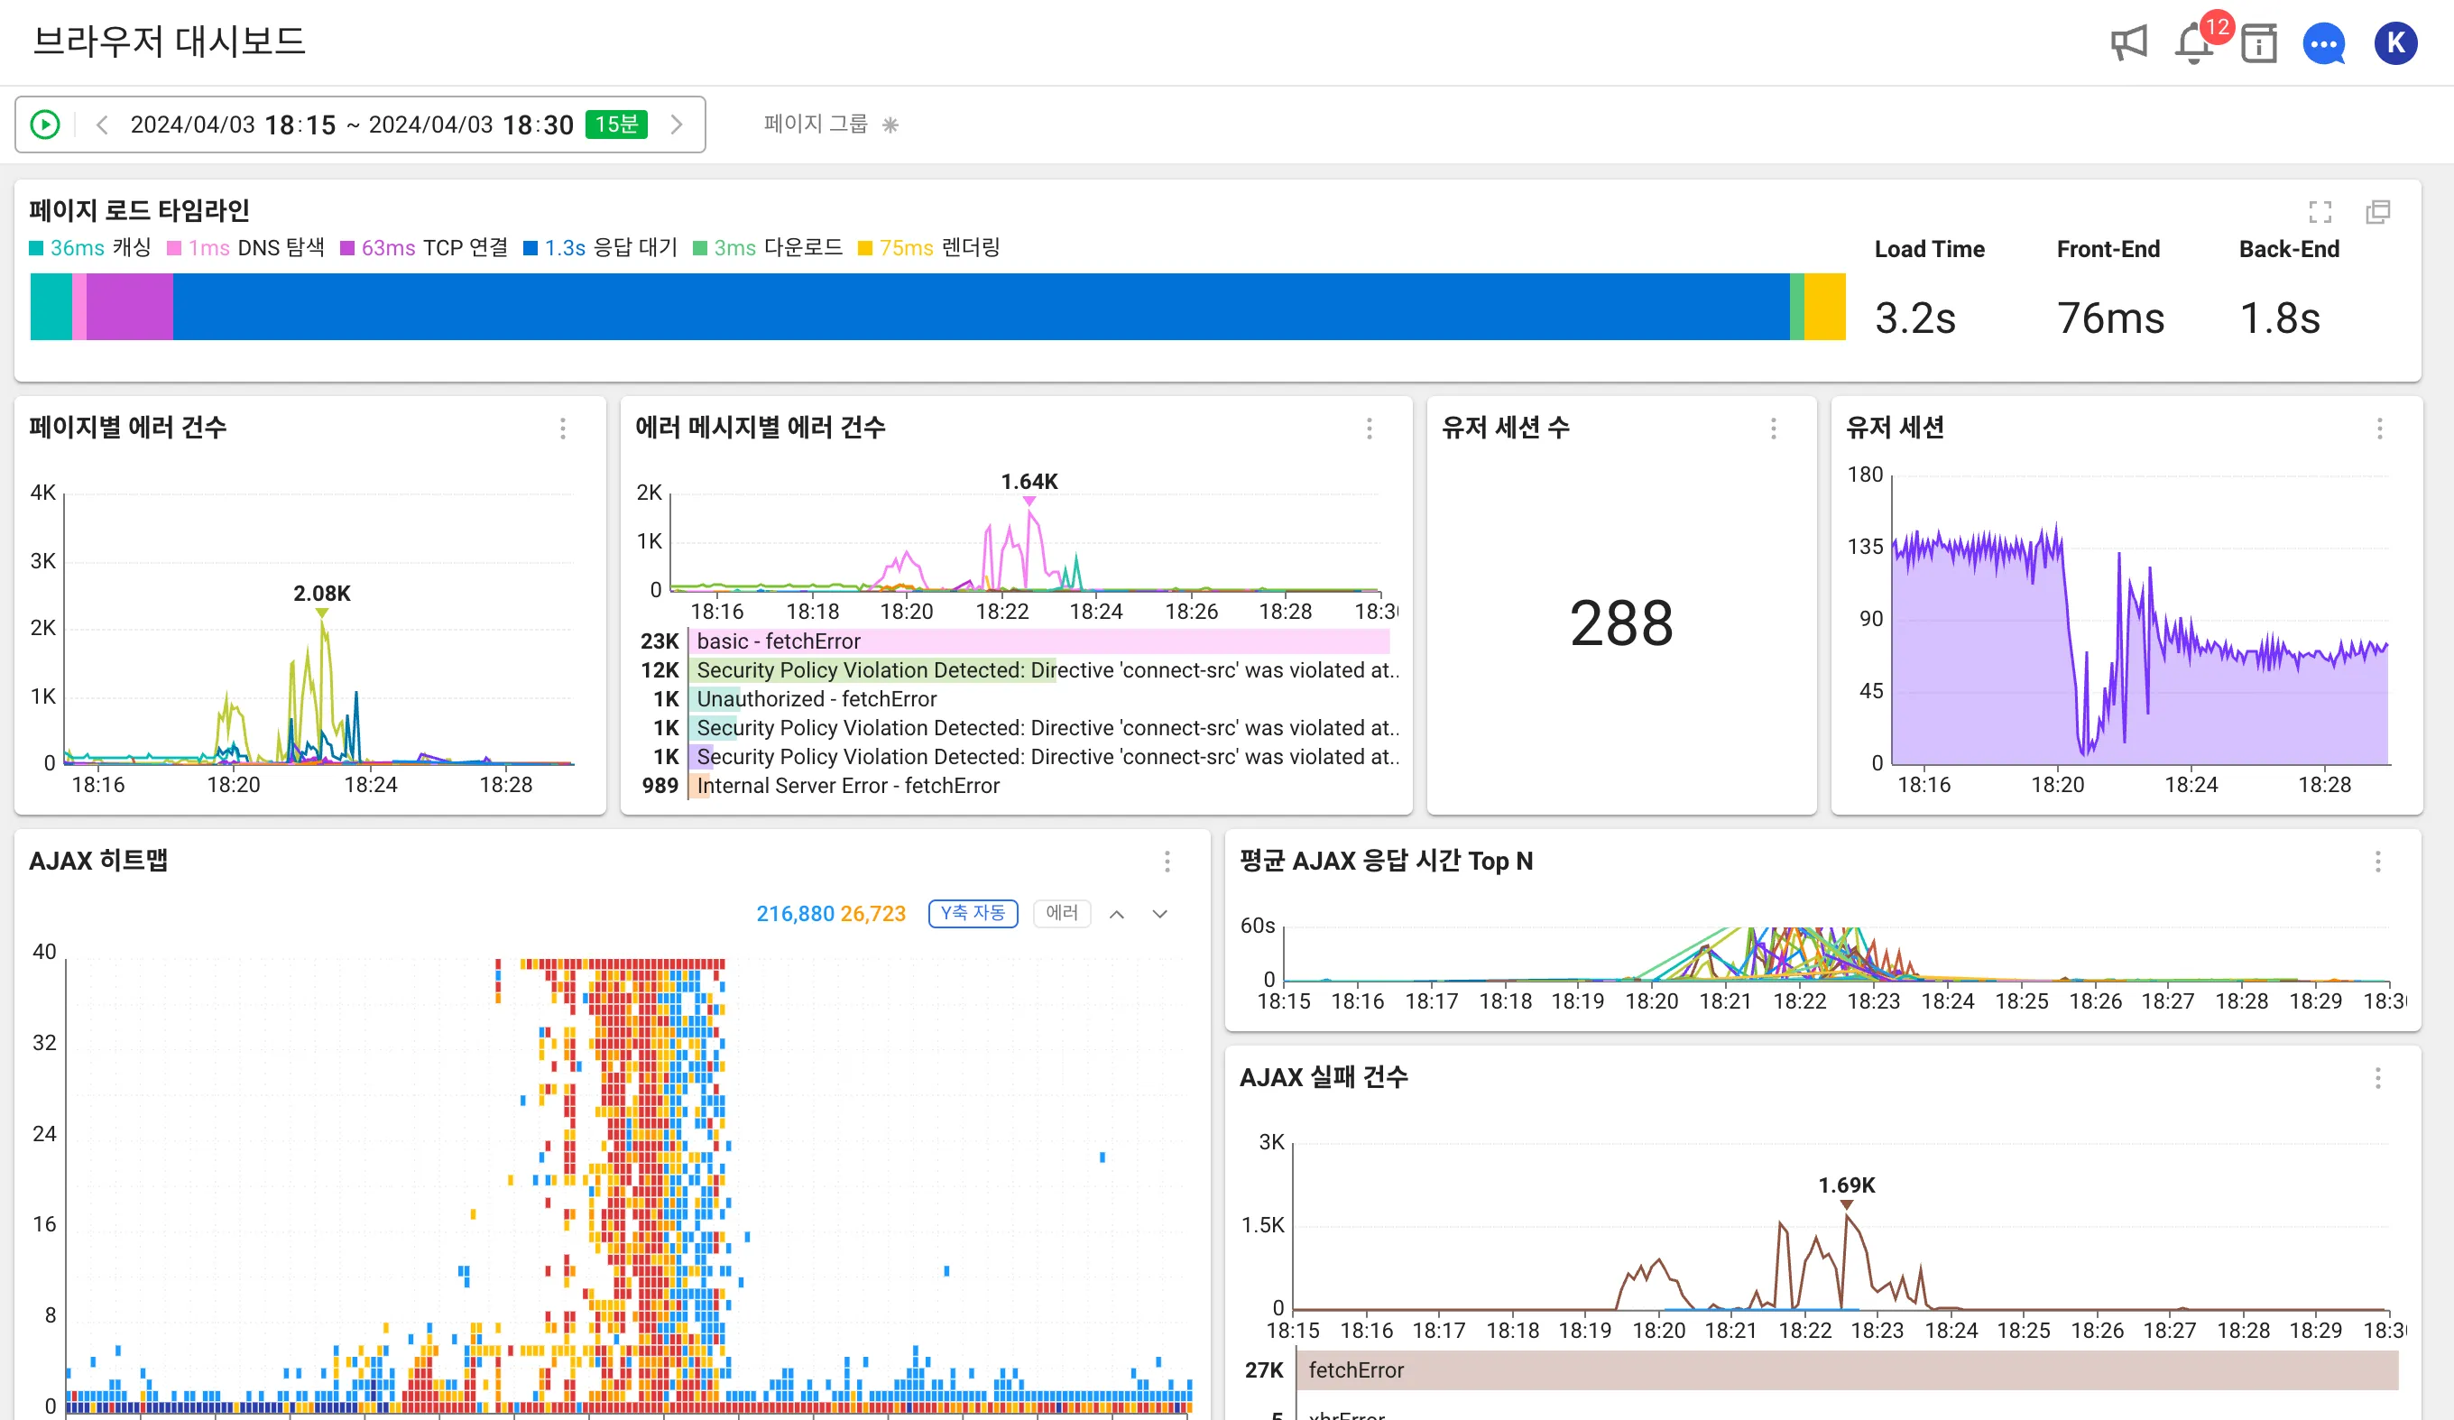Open options menu for AJAX 실패 건수
Image resolution: width=2454 pixels, height=1420 pixels.
click(x=2377, y=1078)
